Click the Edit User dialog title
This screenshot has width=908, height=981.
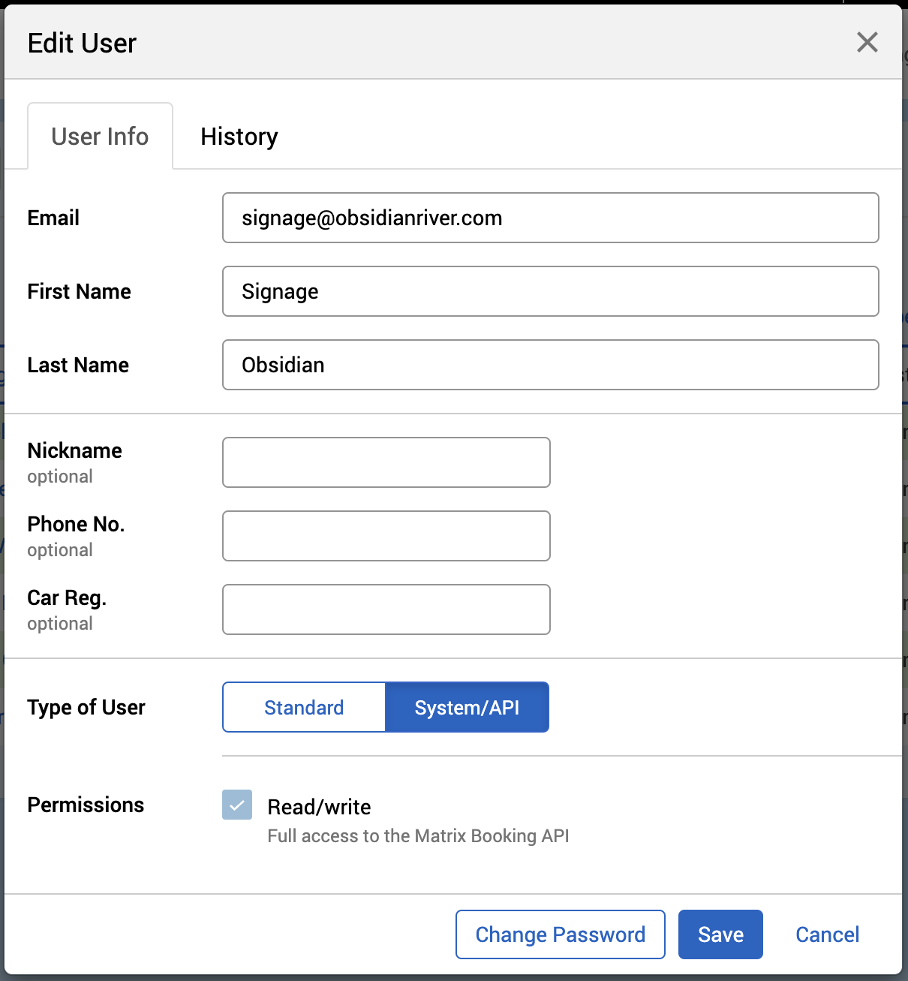82,44
